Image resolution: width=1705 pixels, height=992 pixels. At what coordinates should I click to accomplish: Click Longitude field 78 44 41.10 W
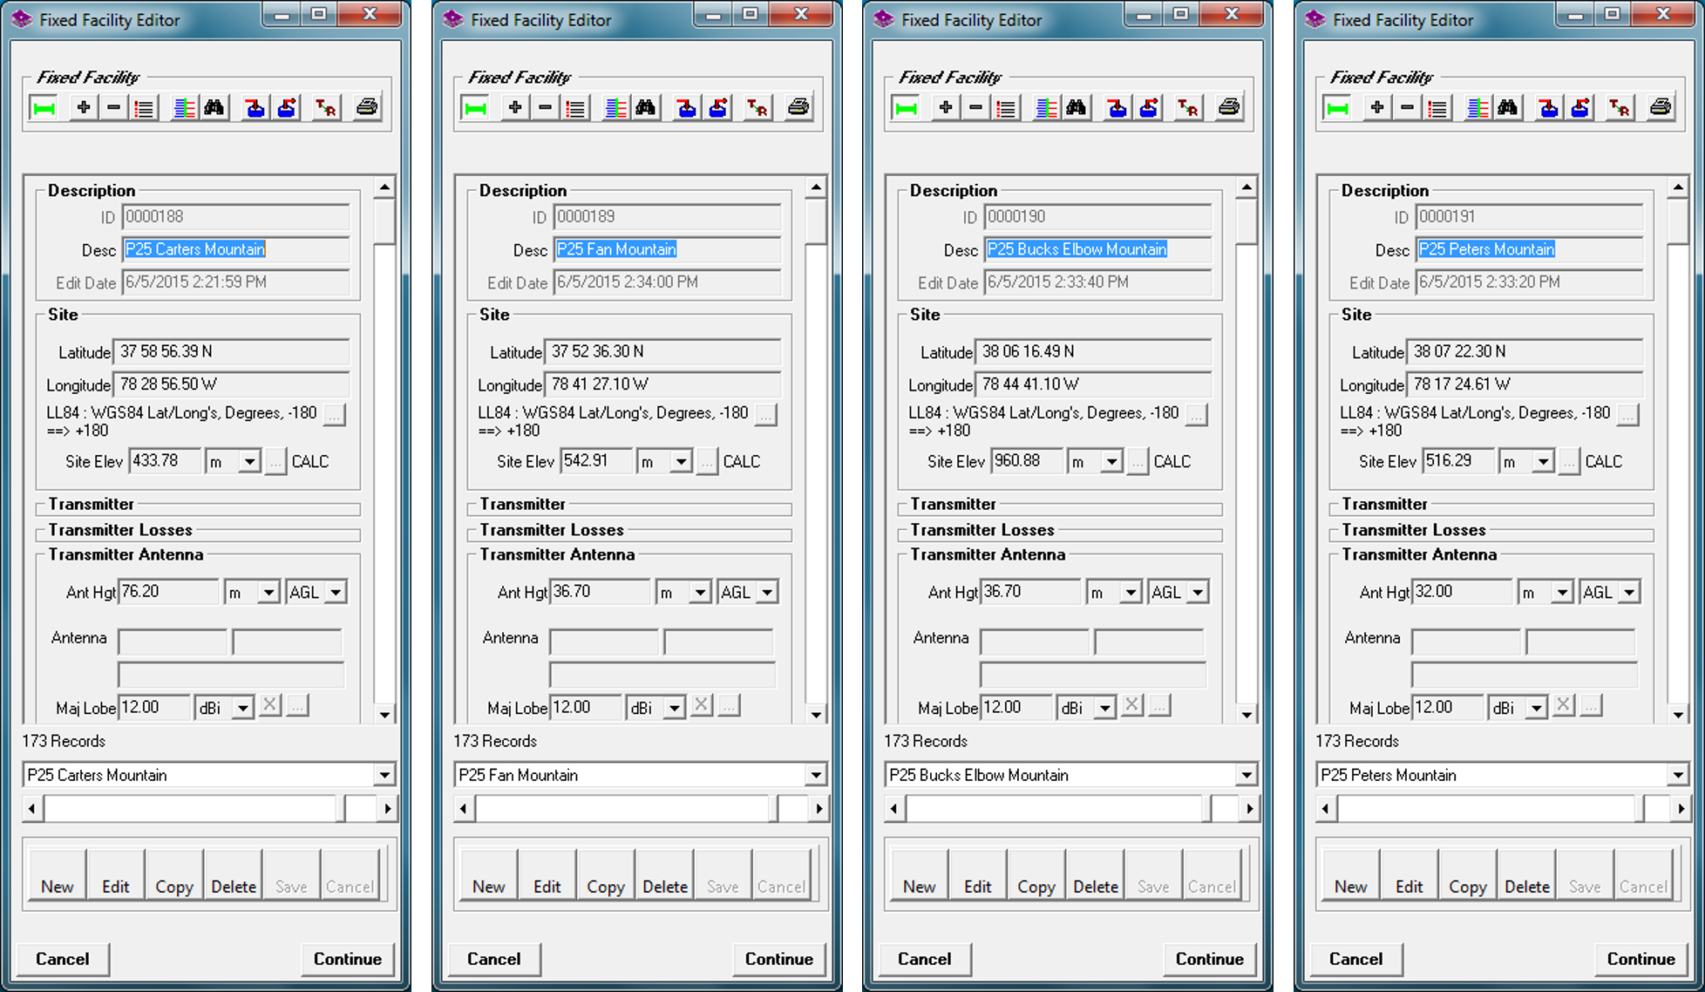coord(1093,384)
